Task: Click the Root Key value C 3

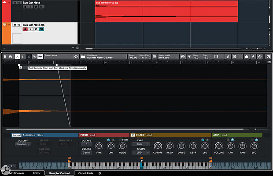Action: pyautogui.click(x=144, y=57)
